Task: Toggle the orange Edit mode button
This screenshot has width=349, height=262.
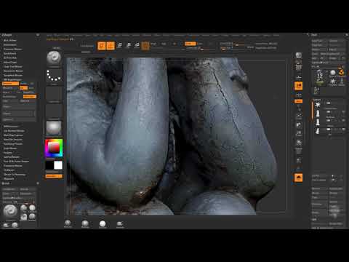Action: pyautogui.click(x=102, y=46)
